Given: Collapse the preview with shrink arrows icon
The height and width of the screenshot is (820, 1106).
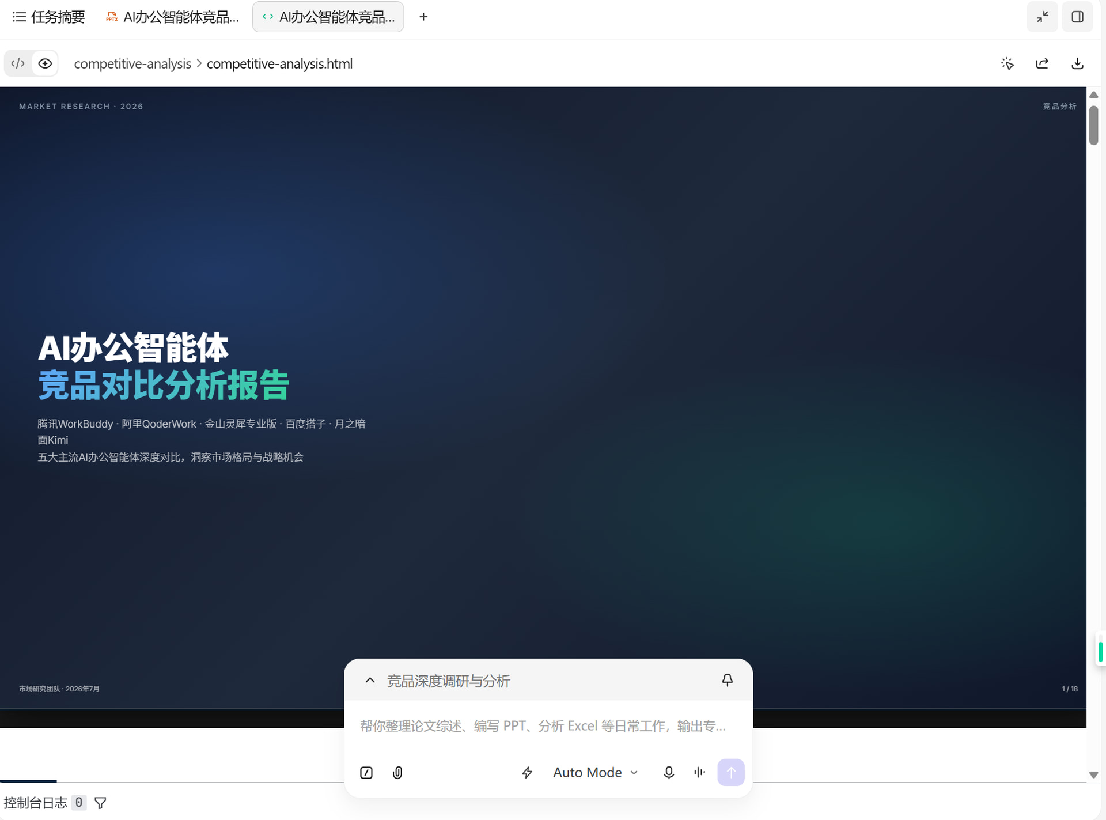Looking at the screenshot, I should (x=1042, y=17).
